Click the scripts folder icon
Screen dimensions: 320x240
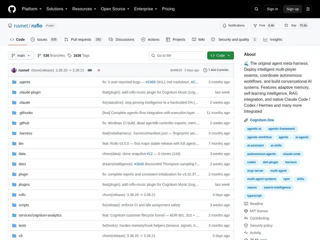tap(14, 205)
